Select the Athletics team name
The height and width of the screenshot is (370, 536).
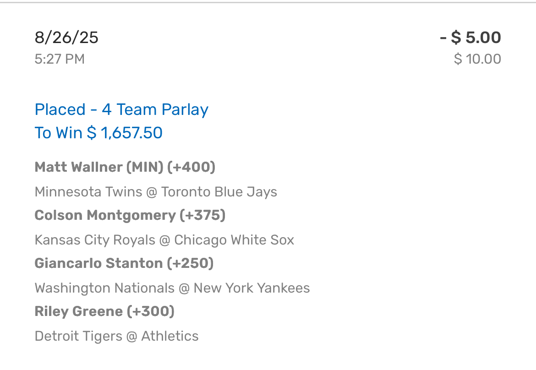(170, 336)
